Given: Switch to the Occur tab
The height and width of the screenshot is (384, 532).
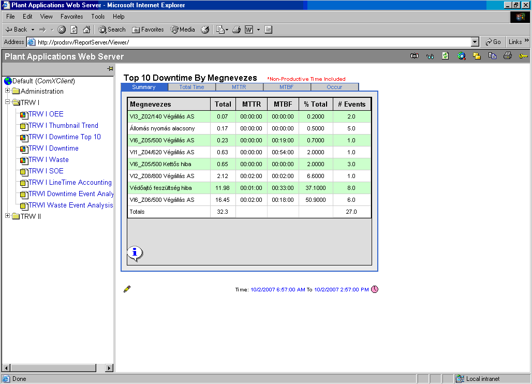Looking at the screenshot, I should [334, 87].
